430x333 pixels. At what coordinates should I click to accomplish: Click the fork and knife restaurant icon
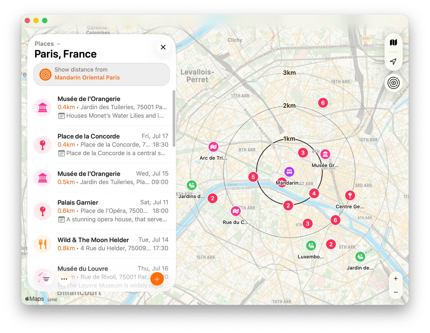pyautogui.click(x=43, y=244)
